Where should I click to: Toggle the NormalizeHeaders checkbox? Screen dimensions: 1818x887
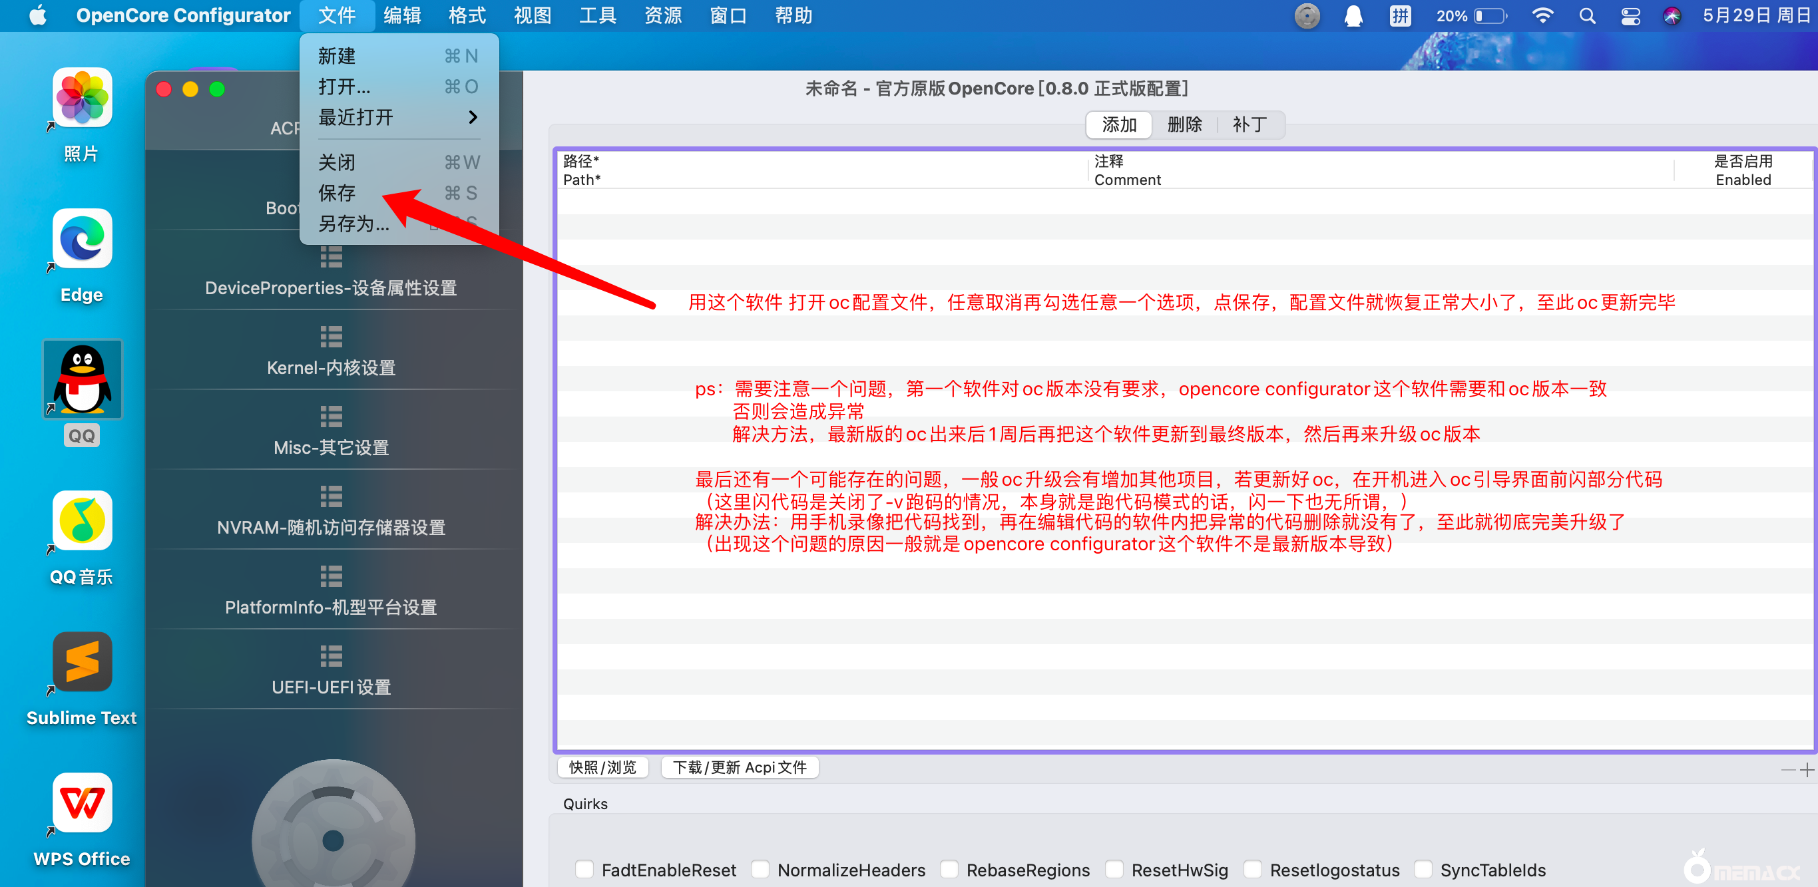[760, 869]
